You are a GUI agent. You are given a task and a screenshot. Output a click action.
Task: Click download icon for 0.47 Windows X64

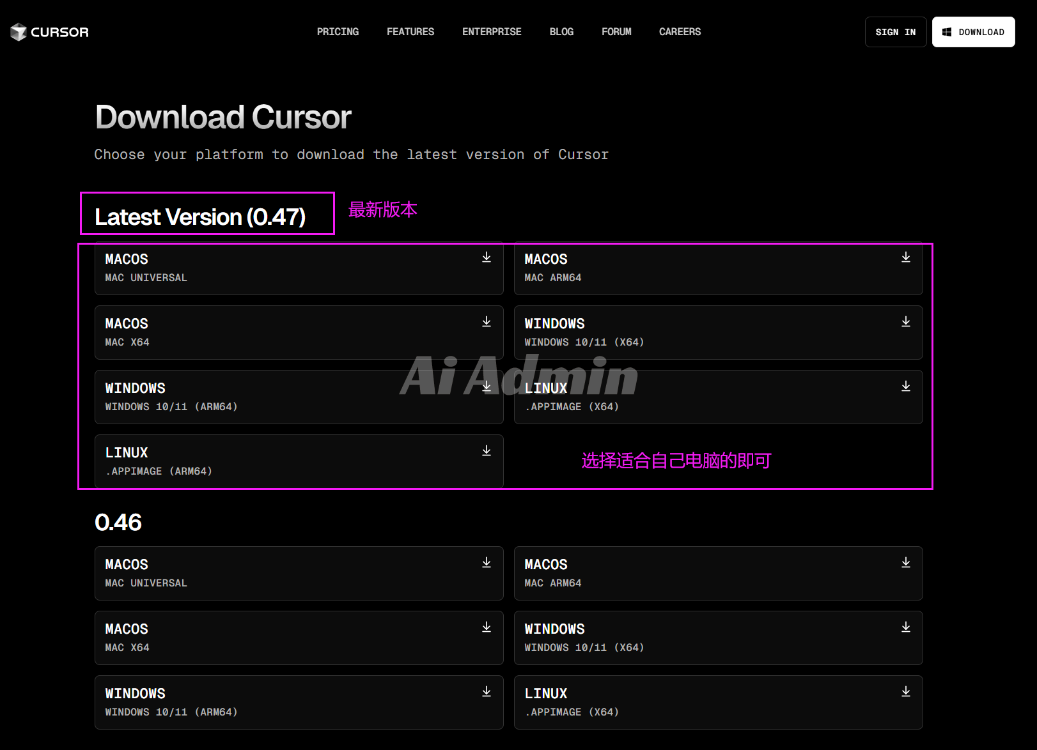pyautogui.click(x=906, y=322)
